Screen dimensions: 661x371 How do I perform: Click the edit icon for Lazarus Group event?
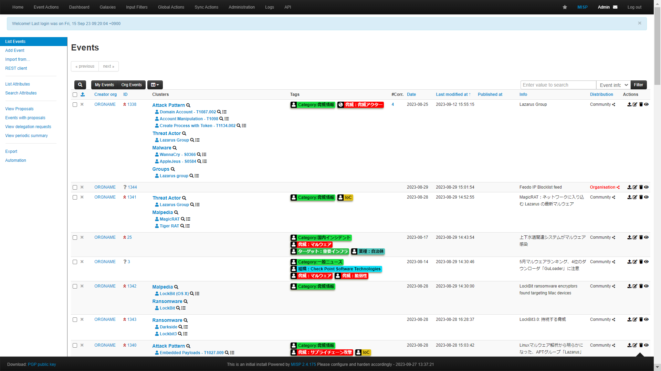coord(635,104)
